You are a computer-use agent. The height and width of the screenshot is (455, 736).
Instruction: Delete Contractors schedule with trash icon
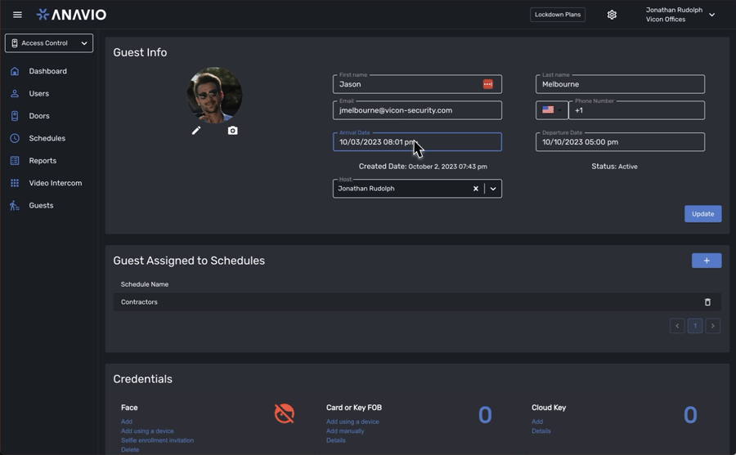[707, 302]
